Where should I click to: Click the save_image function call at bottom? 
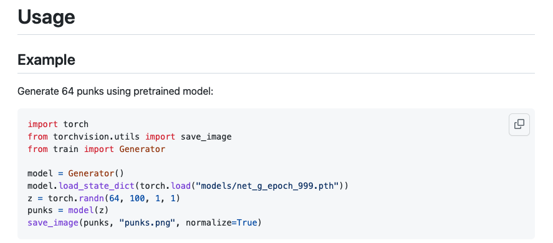pos(53,223)
